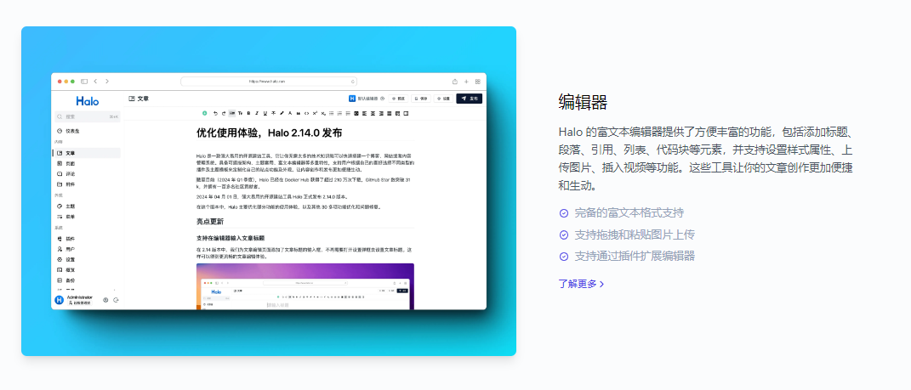Click the 保存 save button
Viewport: 911px width, 390px height.
coord(421,99)
